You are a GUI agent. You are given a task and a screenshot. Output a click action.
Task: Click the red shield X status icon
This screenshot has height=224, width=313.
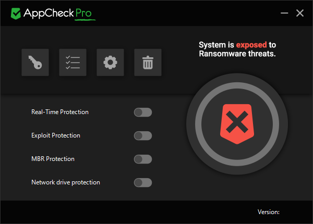pos(237,125)
